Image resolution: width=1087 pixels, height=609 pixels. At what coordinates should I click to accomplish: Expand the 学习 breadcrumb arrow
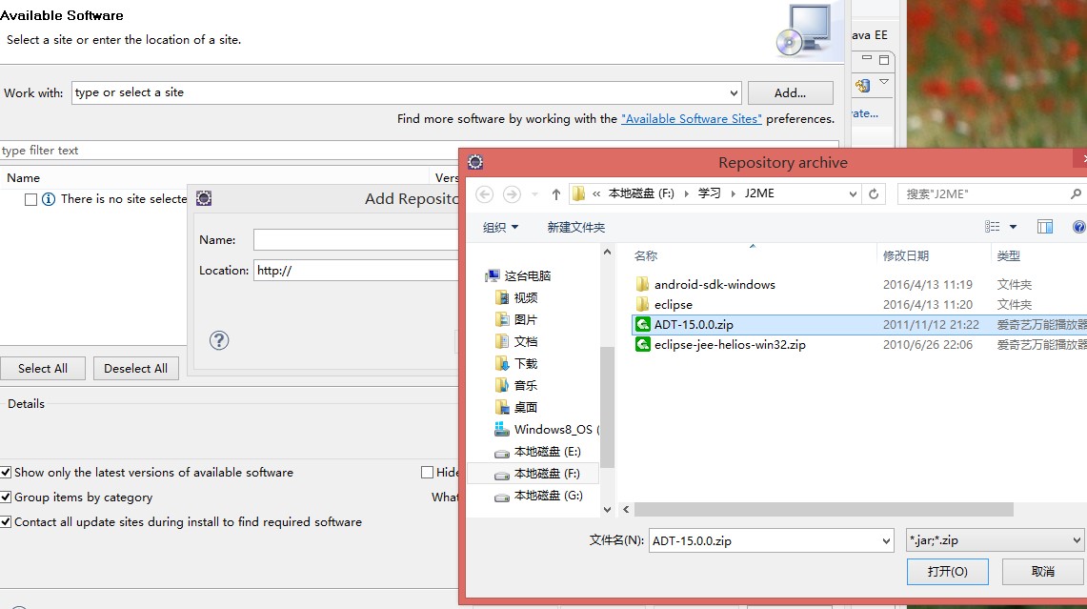click(733, 194)
